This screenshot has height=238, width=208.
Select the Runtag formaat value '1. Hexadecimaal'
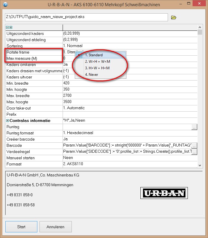pos(78,133)
